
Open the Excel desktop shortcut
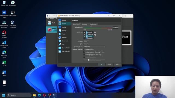pyautogui.click(x=4, y=63)
